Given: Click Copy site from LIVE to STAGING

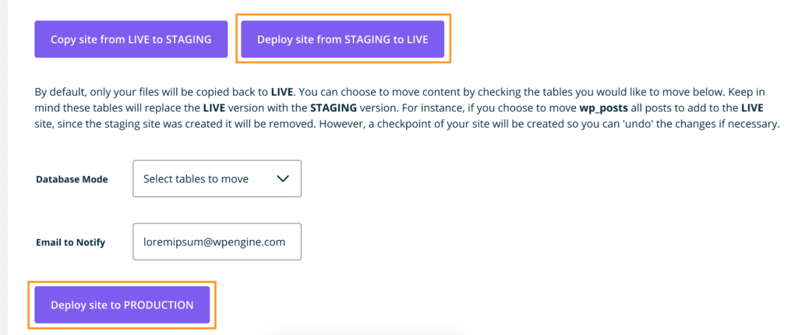Looking at the screenshot, I should 131,39.
